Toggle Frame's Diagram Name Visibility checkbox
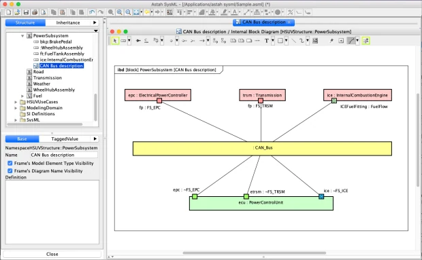The height and width of the screenshot is (260, 422). coord(10,170)
